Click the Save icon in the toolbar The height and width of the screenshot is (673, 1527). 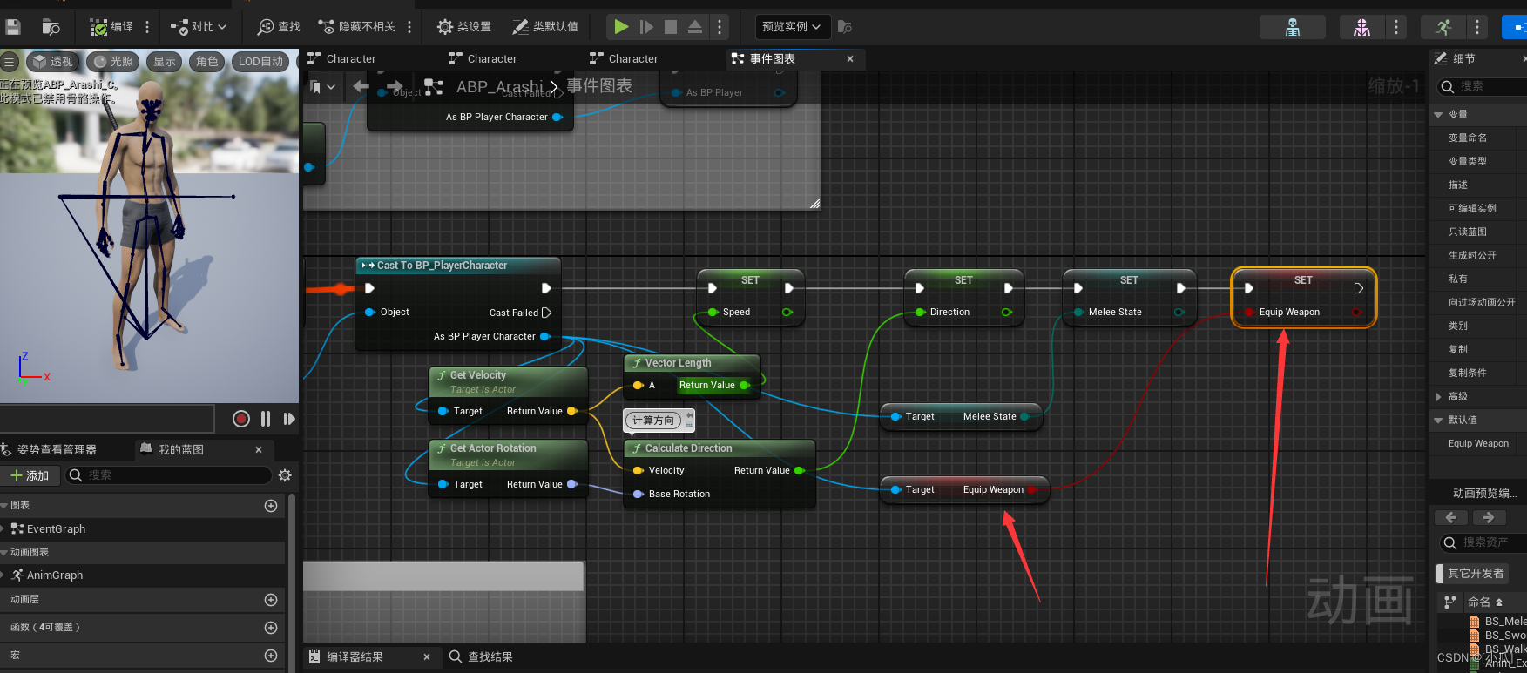pyautogui.click(x=12, y=27)
